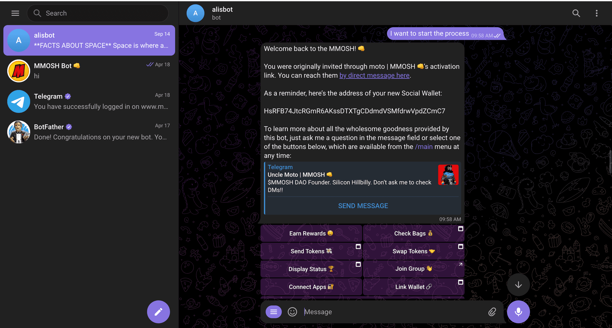Viewport: 612px width, 328px height.
Task: Click the BotFather avatar image
Action: [19, 132]
